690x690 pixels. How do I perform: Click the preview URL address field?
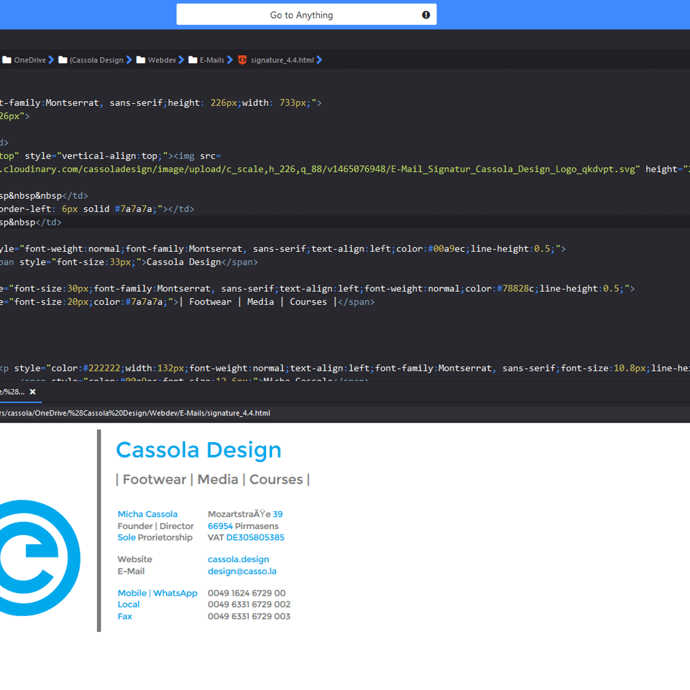point(345,413)
